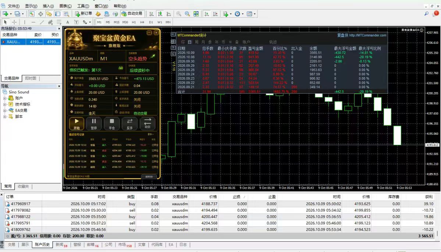Select the crosshair cursor tool
The image size is (441, 252).
14,22
